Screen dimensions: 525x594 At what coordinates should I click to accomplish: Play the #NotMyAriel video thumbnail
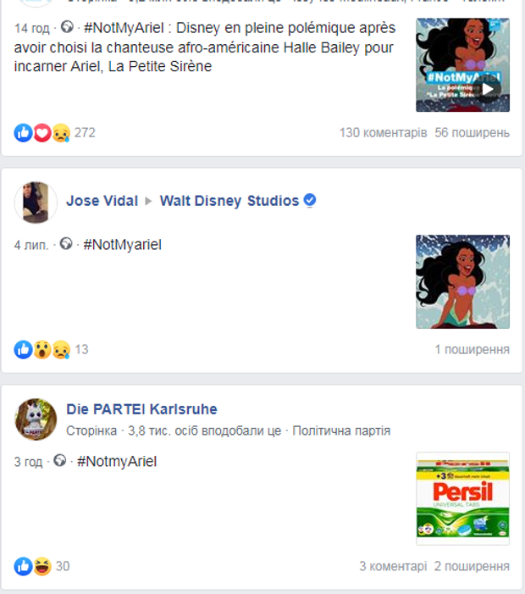click(x=462, y=65)
